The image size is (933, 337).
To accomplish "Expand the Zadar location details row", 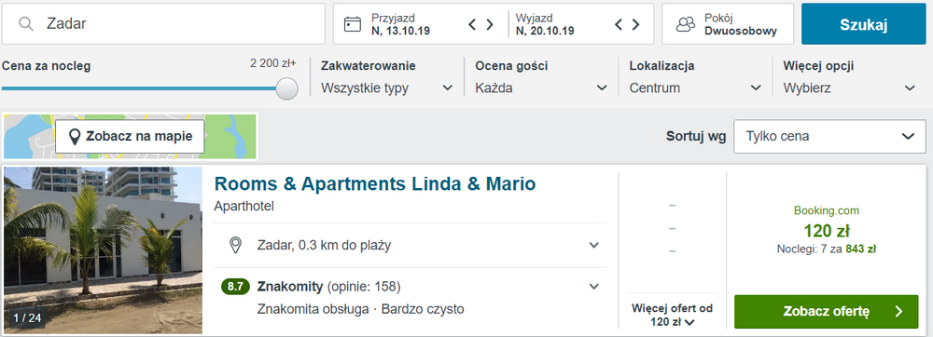I will (410, 245).
